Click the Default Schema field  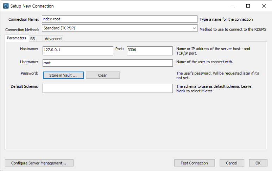coord(108,88)
